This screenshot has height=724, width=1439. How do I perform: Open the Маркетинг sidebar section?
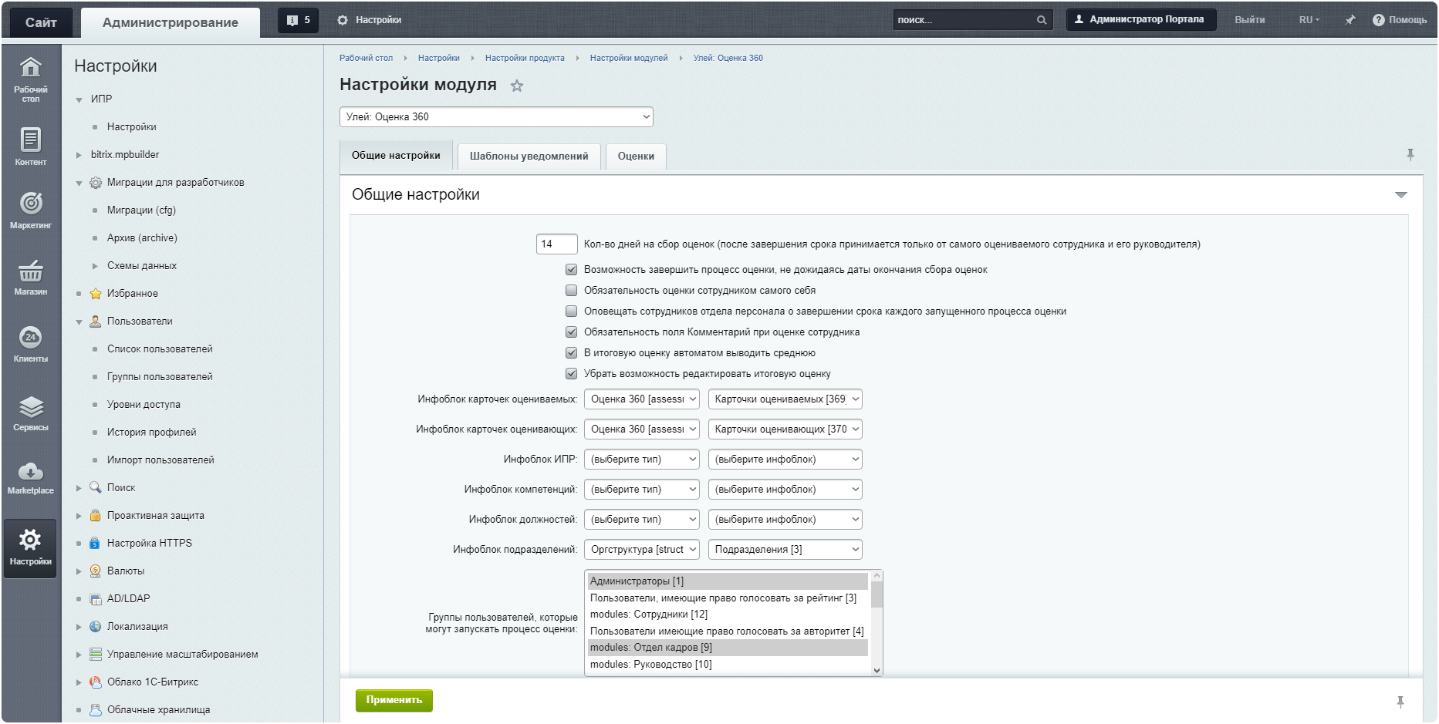(31, 210)
